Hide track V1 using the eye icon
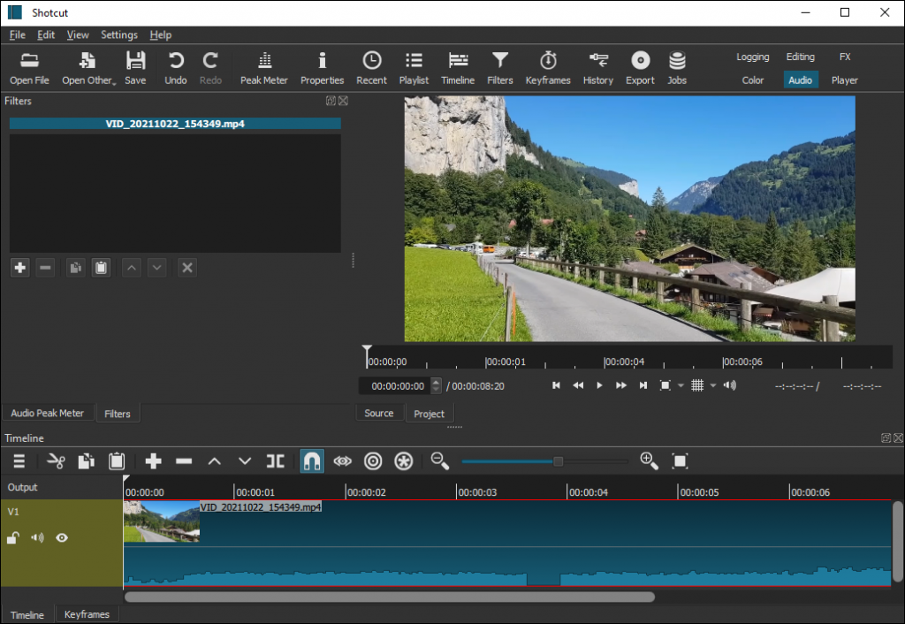 coord(62,537)
